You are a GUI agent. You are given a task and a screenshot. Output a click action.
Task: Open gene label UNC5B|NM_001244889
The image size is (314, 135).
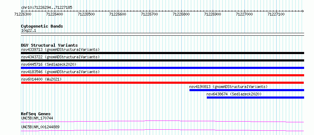point(40,127)
